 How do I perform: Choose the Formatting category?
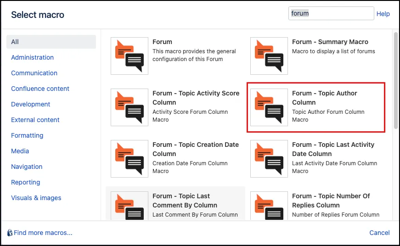[x=27, y=135]
